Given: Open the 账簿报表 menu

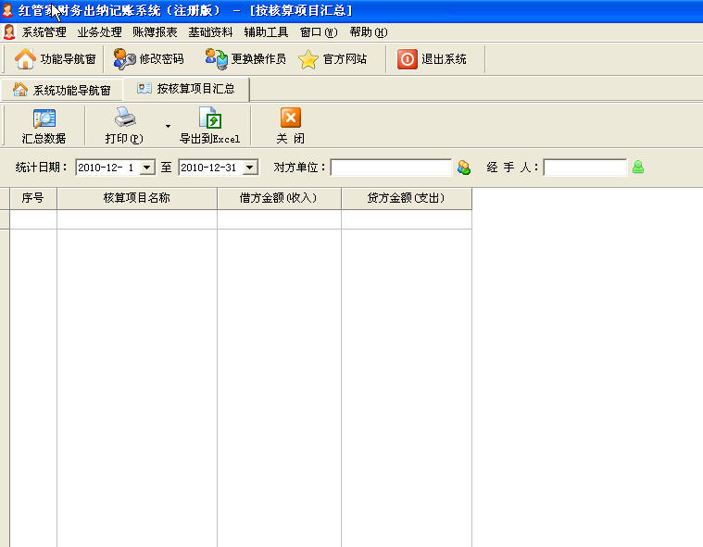Looking at the screenshot, I should tap(155, 31).
